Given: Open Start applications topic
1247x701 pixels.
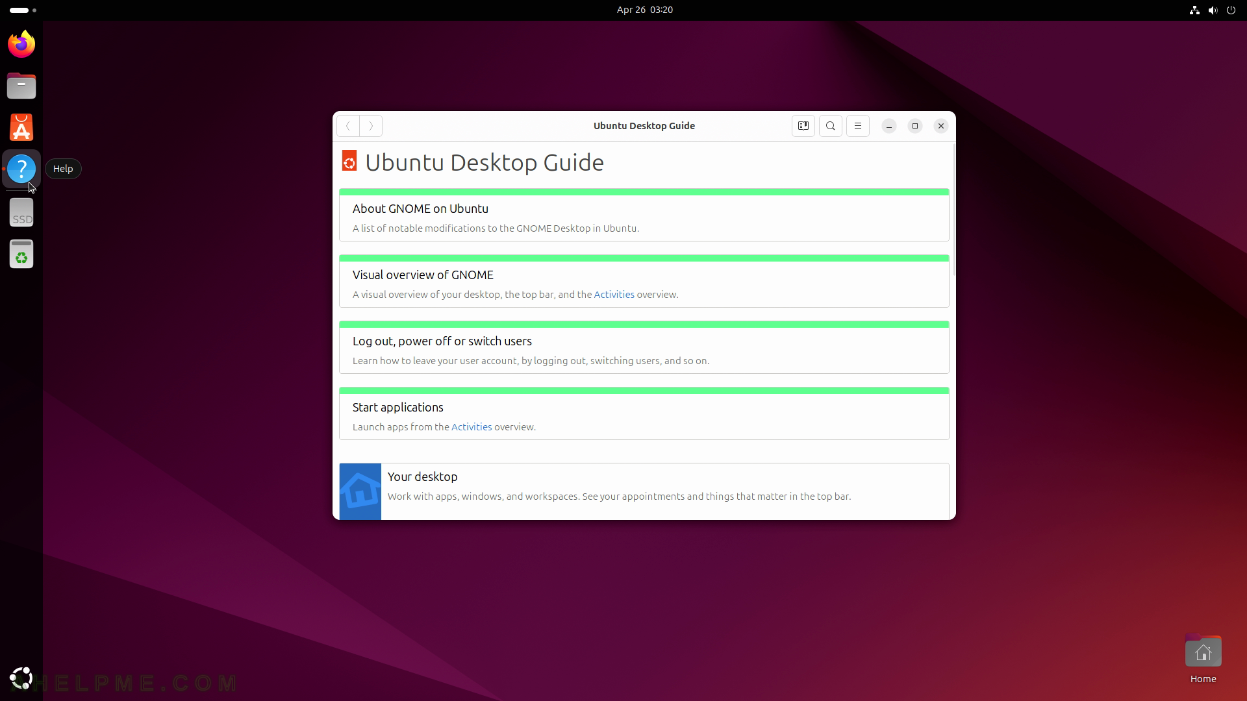Looking at the screenshot, I should click(x=644, y=413).
